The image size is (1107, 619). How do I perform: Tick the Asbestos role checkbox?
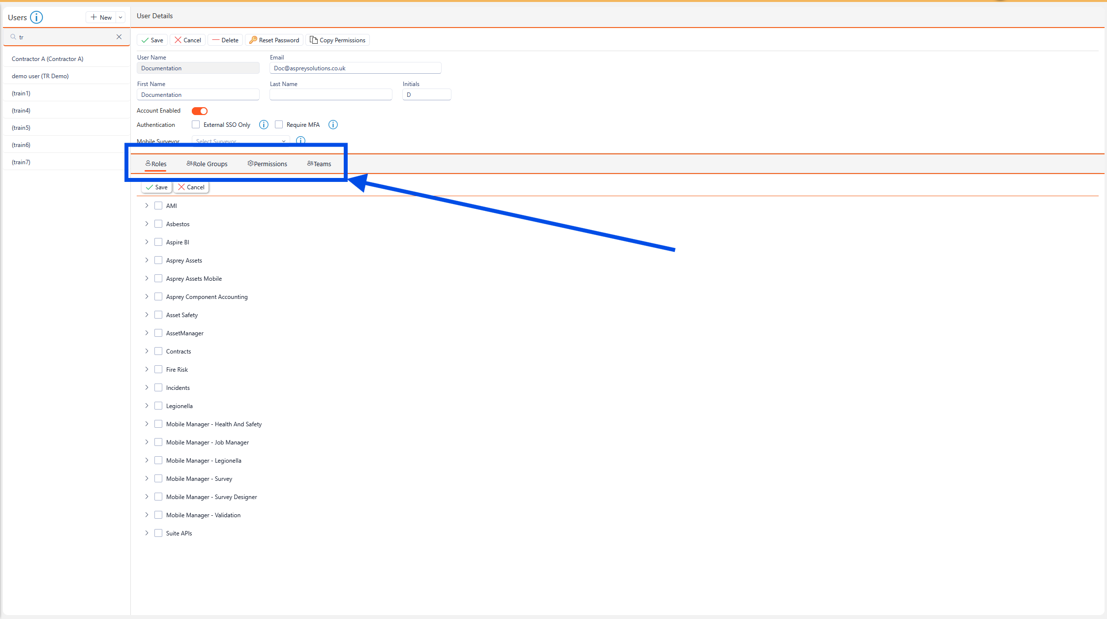pos(158,224)
